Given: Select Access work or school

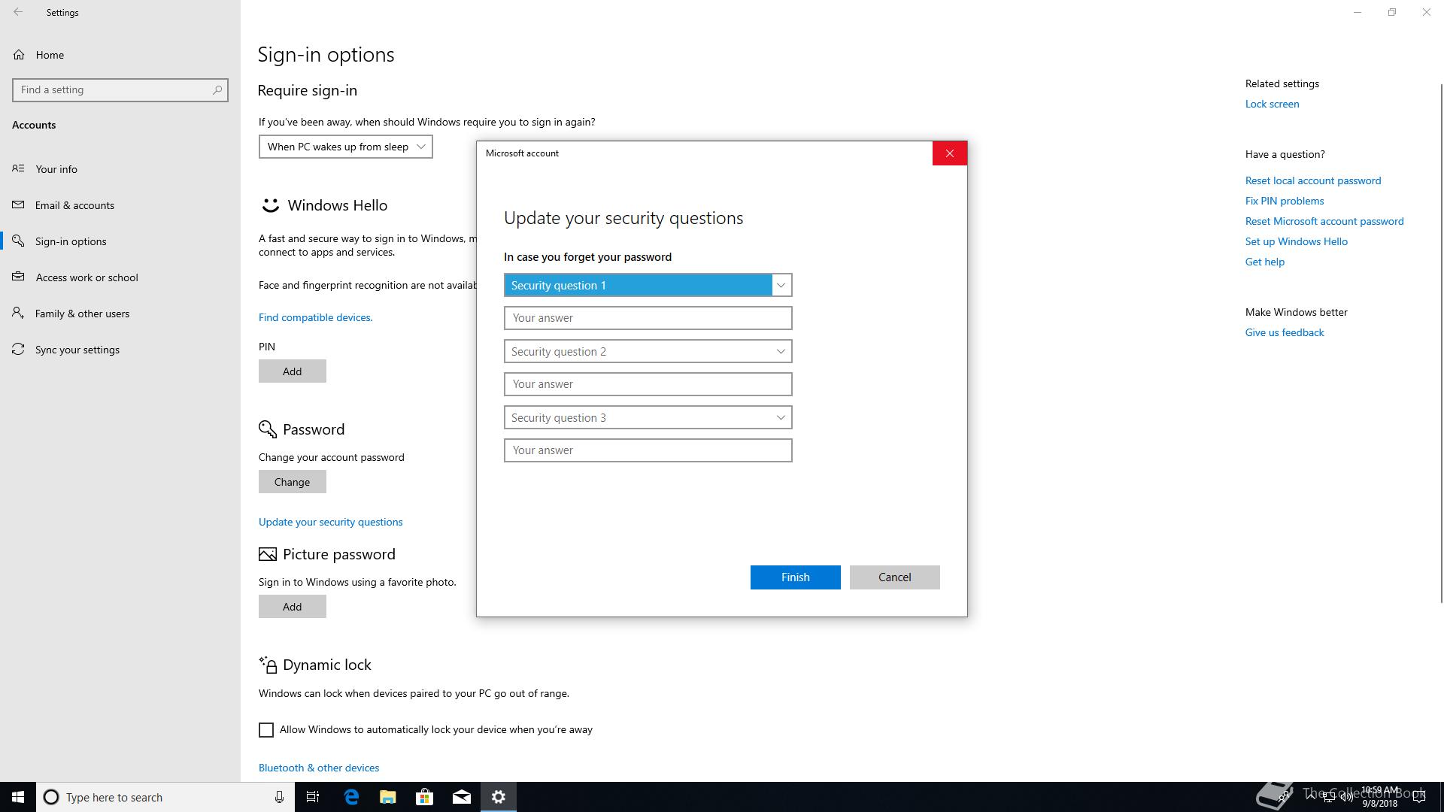Looking at the screenshot, I should [x=86, y=277].
